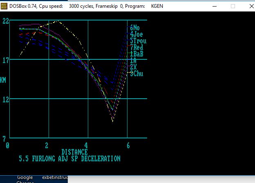Select legend entry 7Red
Viewport: 255px width, 183px height.
pyautogui.click(x=136, y=47)
